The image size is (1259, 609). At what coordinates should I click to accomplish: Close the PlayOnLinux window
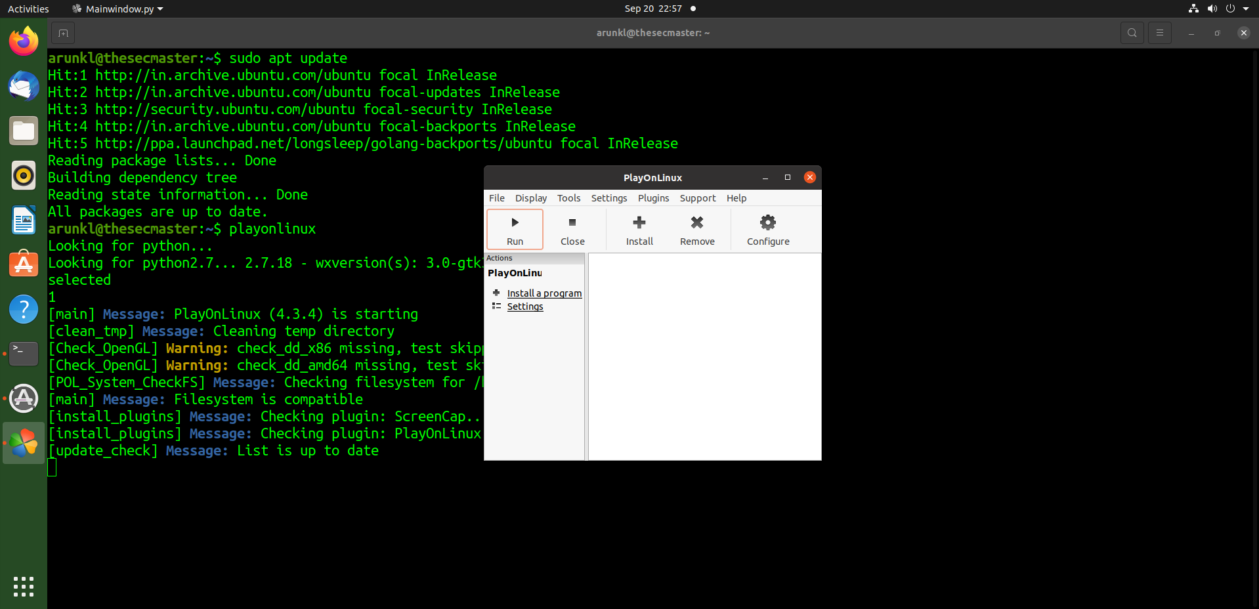click(810, 177)
